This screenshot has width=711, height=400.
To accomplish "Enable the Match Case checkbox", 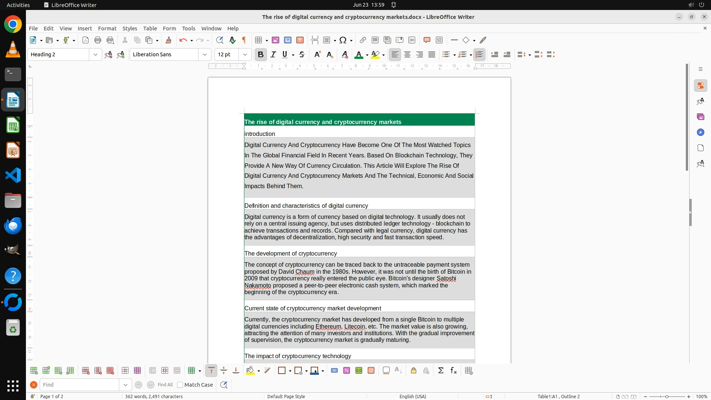I will point(180,385).
